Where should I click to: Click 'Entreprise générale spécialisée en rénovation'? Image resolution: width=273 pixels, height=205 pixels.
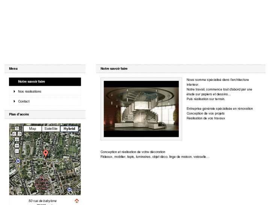coord(220,109)
